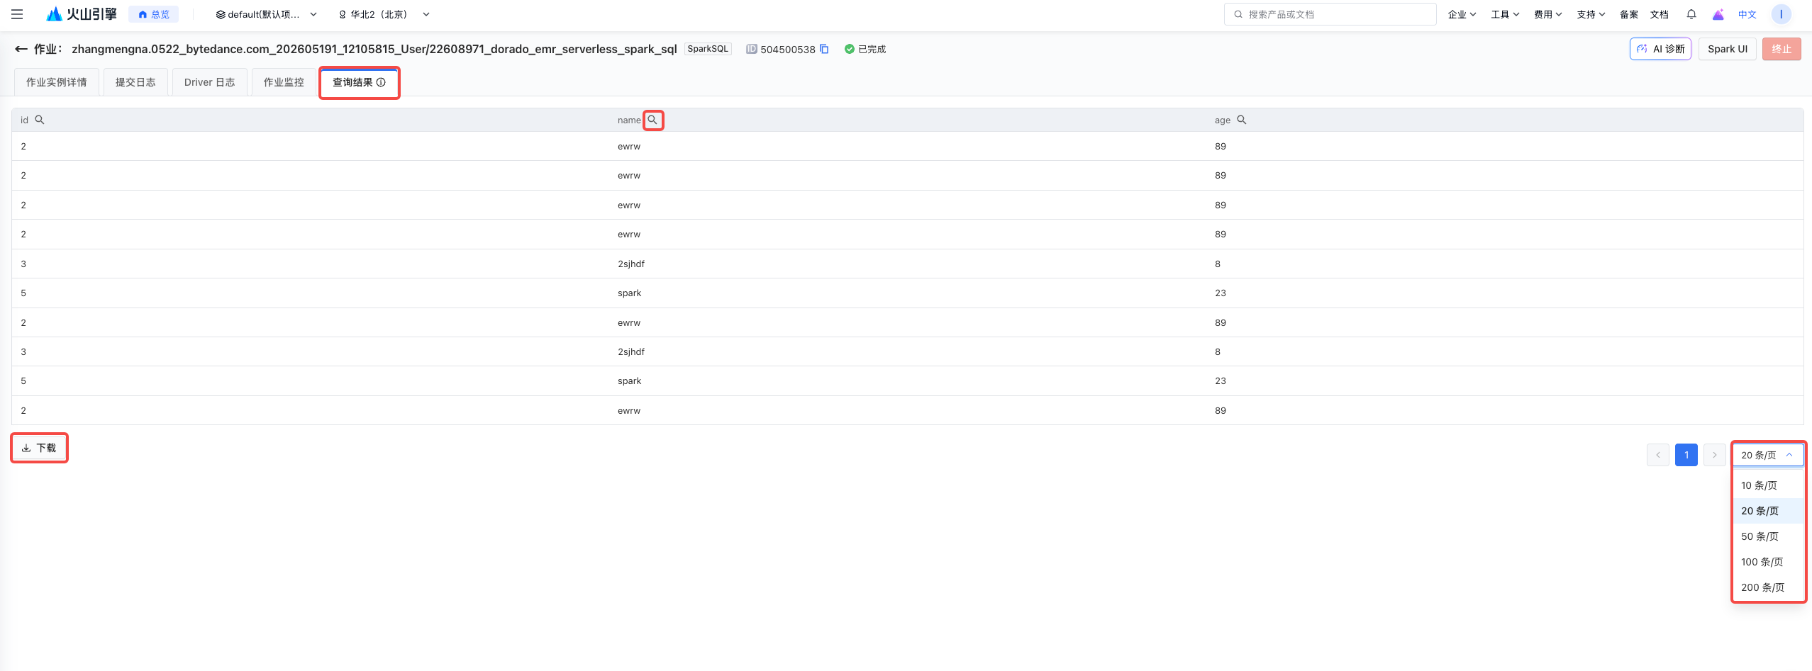Expand the default project selector
The height and width of the screenshot is (671, 1812).
click(267, 14)
